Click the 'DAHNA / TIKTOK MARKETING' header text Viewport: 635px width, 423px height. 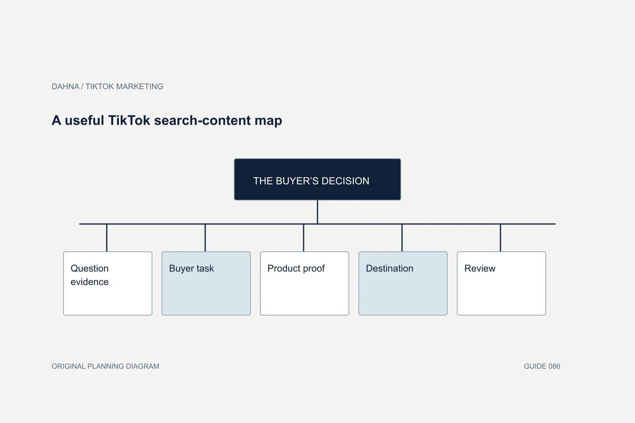(x=107, y=86)
